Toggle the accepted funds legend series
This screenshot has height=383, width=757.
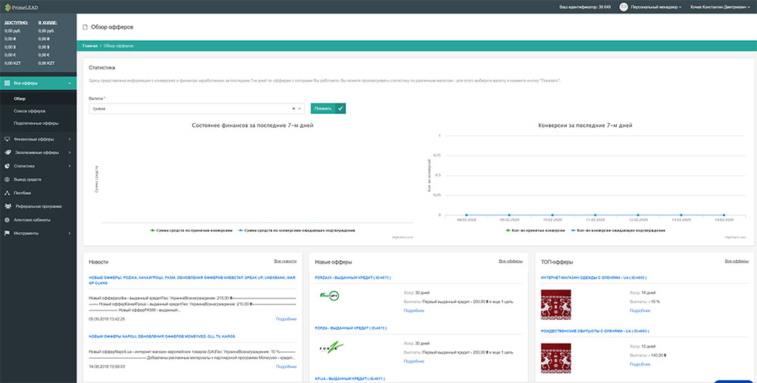click(192, 230)
